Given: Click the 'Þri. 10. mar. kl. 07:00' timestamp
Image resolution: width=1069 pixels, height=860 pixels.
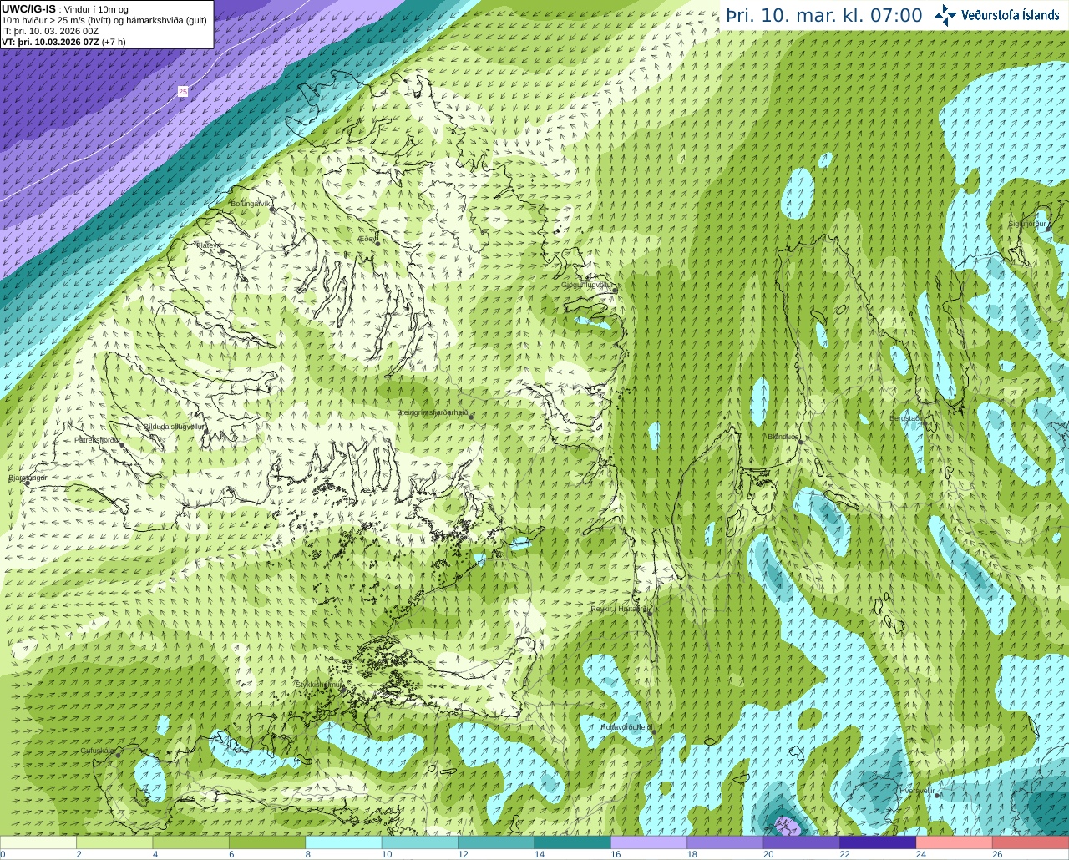Looking at the screenshot, I should (824, 15).
